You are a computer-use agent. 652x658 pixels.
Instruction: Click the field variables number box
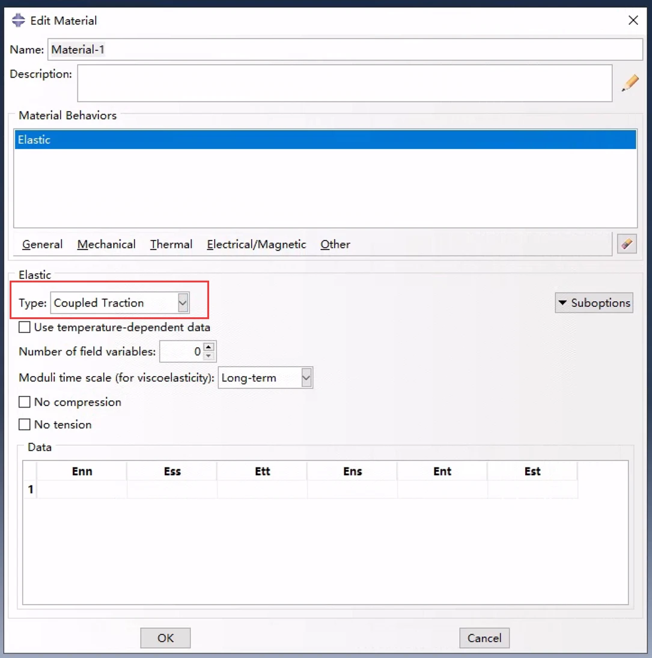point(181,352)
